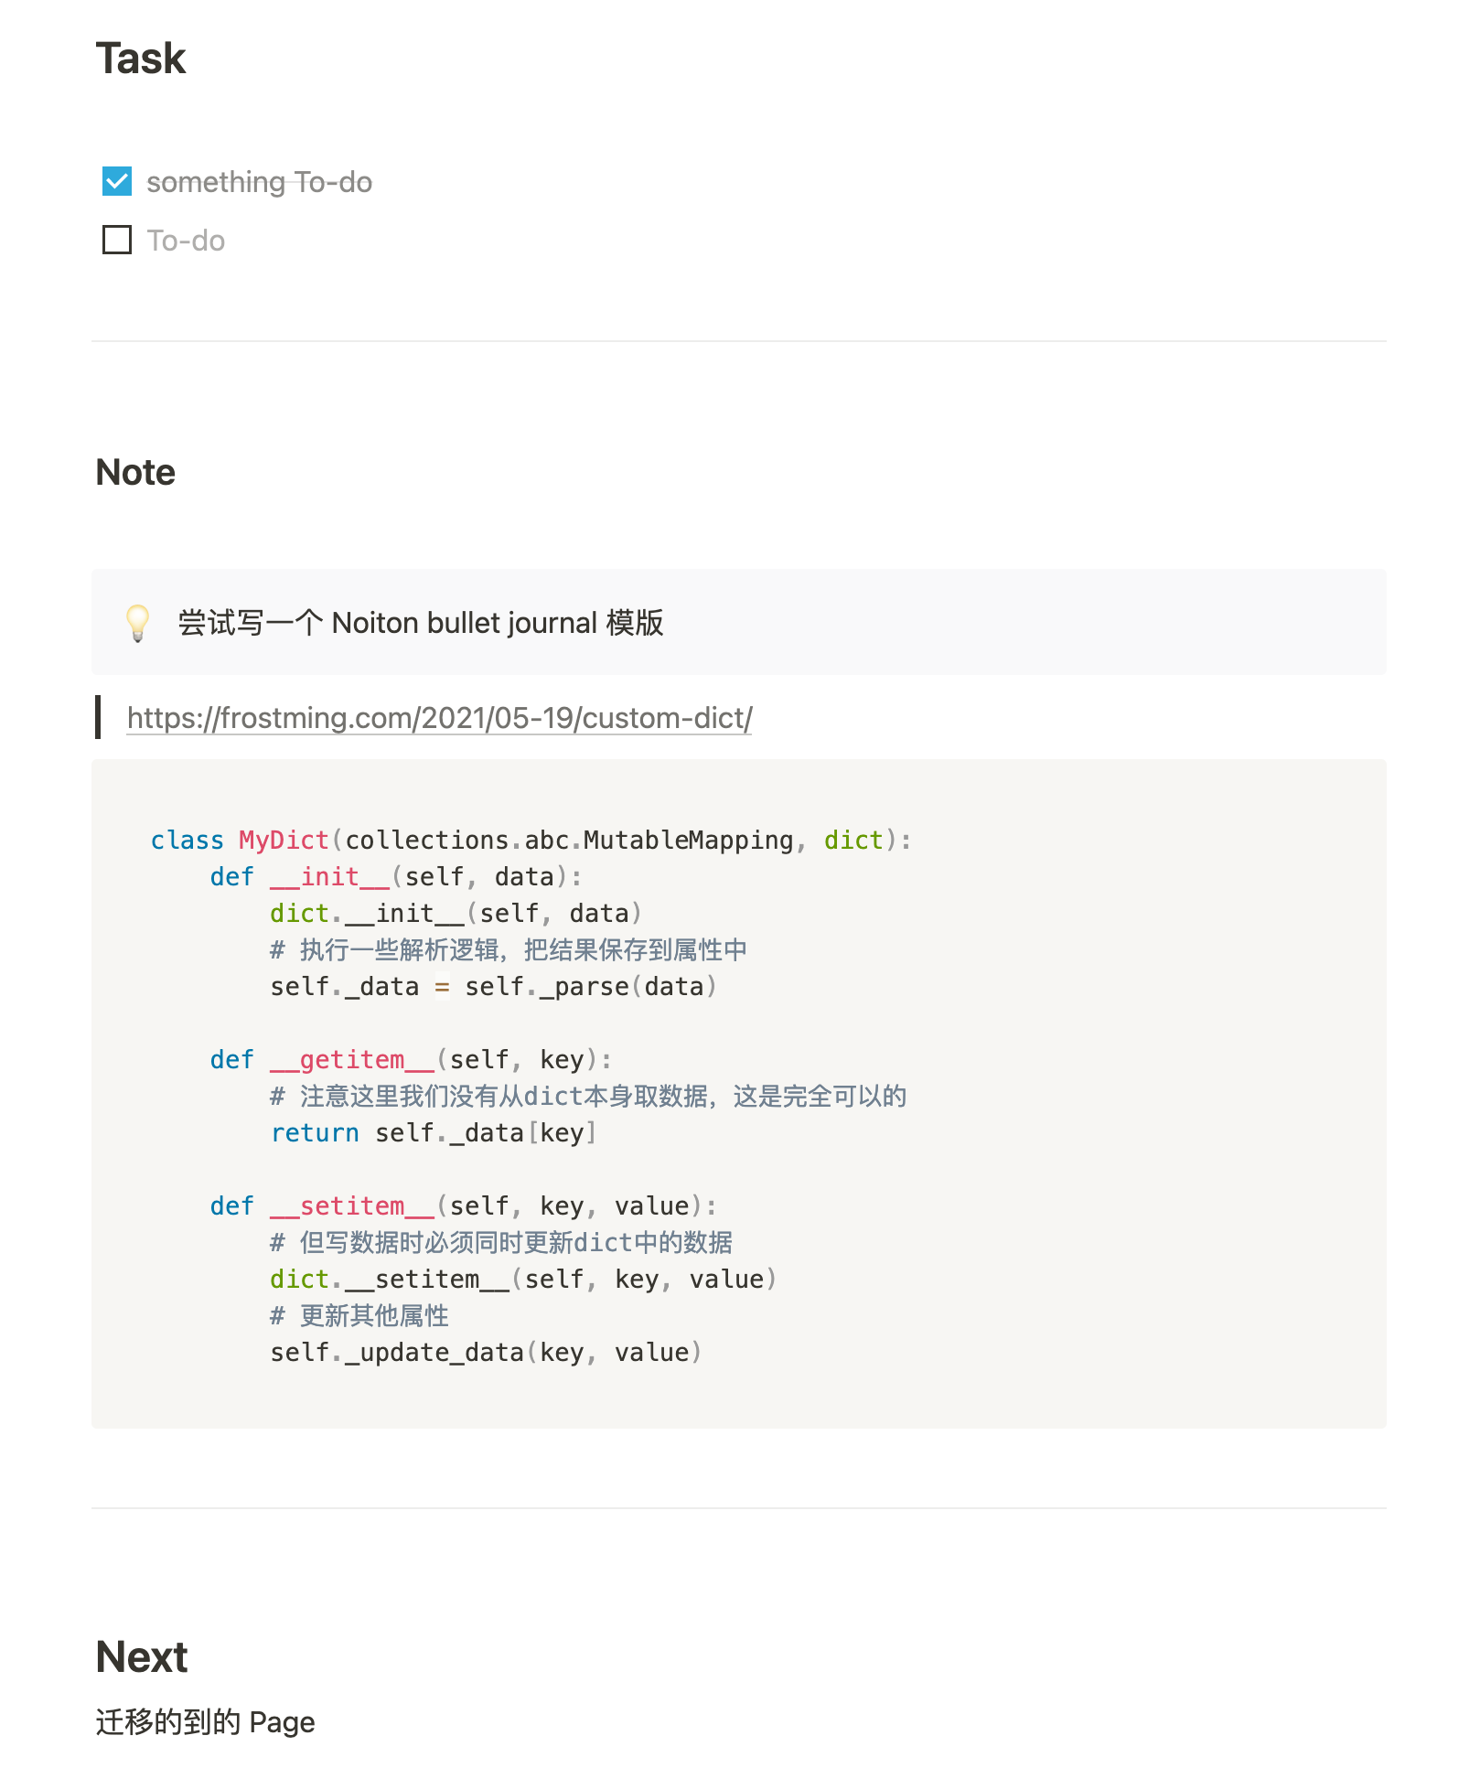Click the '# 更新其他属性' comment line
1480x1789 pixels.
[359, 1315]
